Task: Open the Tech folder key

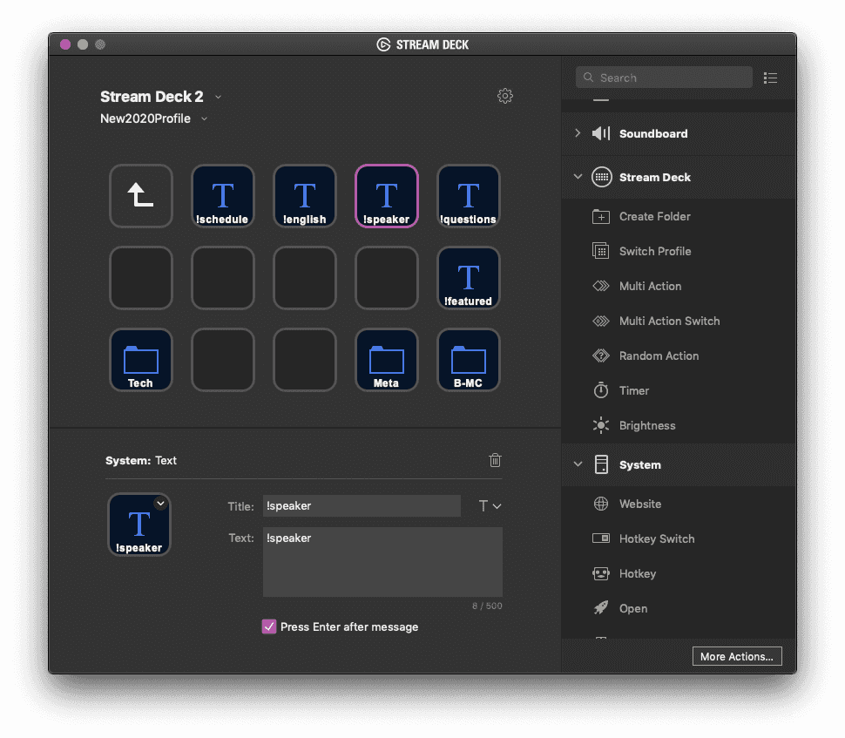Action: [141, 360]
